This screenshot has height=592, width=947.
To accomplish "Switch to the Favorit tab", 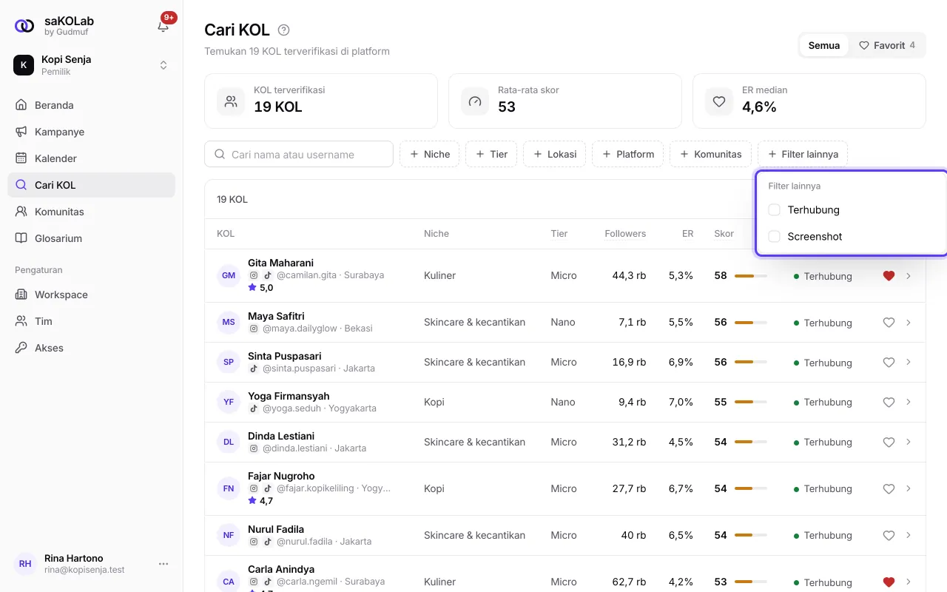I will [x=887, y=45].
